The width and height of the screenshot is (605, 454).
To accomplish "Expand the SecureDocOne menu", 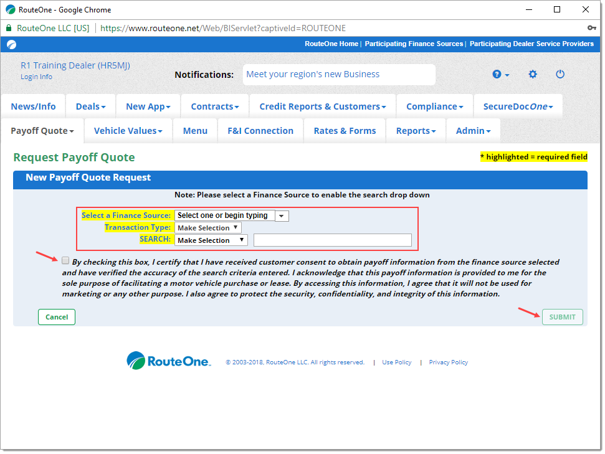I will [x=518, y=106].
